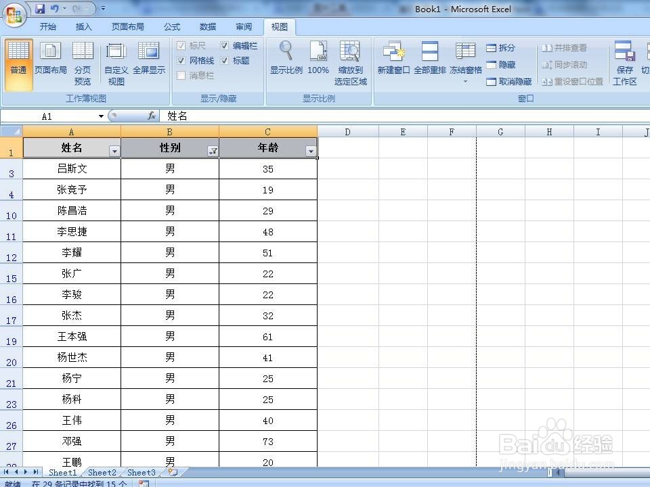
Task: Select the Sheet2 worksheet tab
Action: pyautogui.click(x=102, y=472)
